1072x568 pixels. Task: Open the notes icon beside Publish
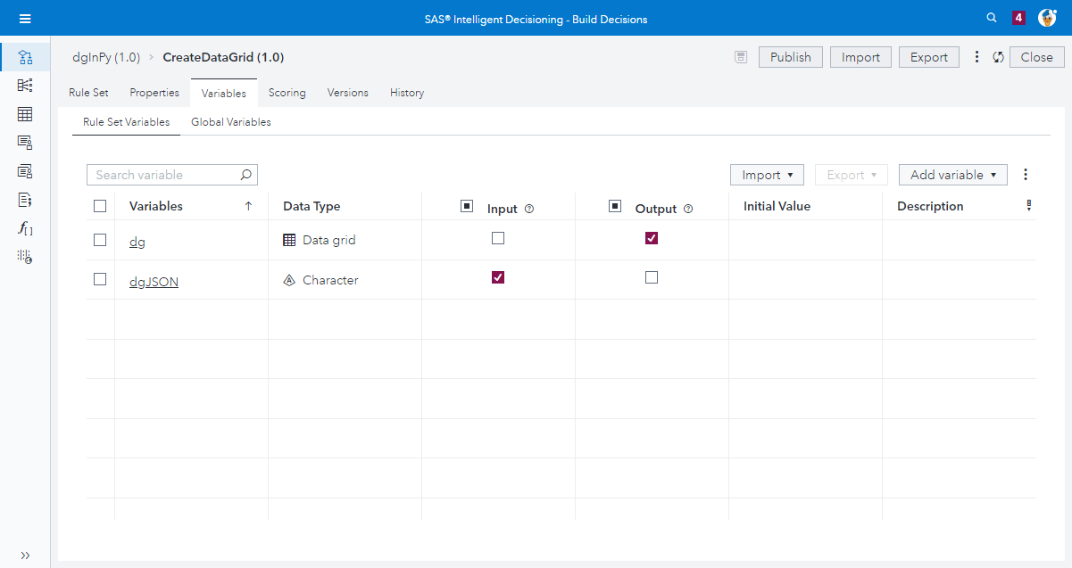coord(740,56)
